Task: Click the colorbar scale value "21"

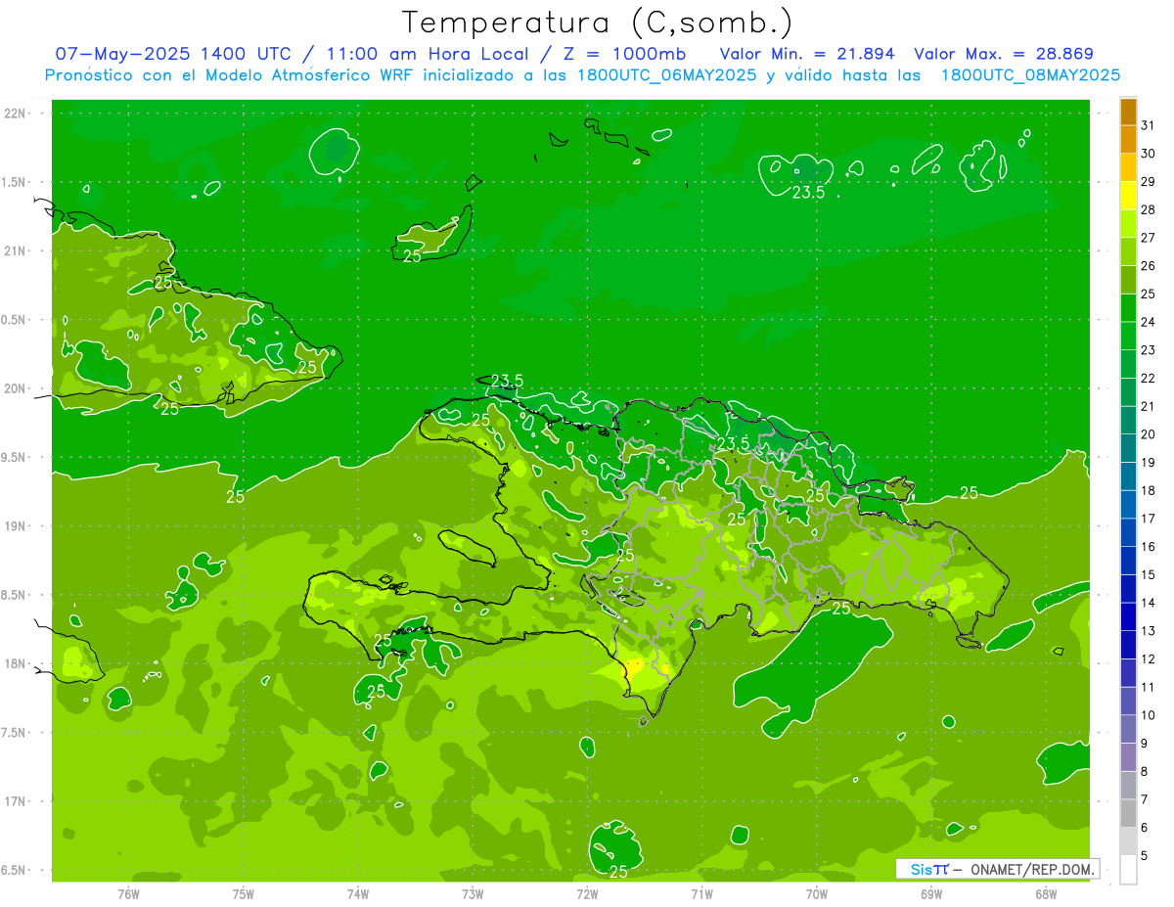Action: 1149,406
